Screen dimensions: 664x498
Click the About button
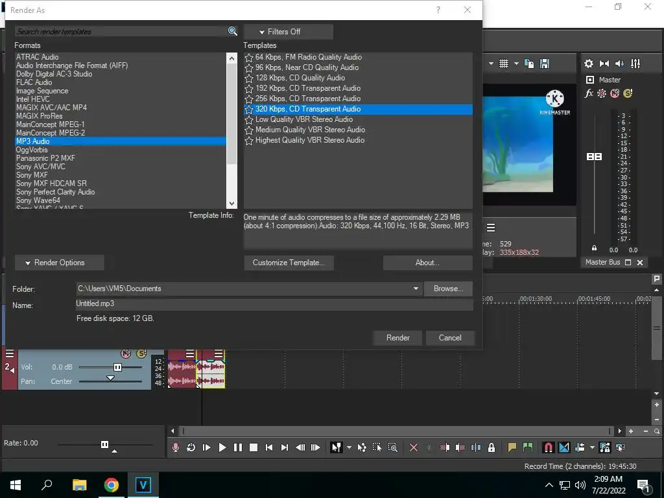click(427, 263)
